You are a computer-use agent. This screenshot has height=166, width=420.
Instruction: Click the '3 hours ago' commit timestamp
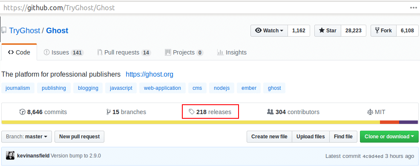400,156
